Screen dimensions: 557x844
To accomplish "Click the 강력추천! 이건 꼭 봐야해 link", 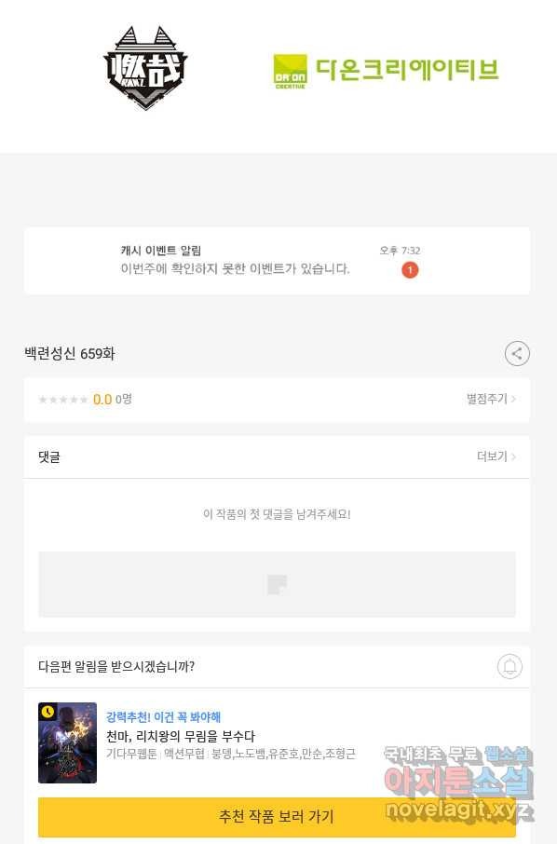I will 163,717.
